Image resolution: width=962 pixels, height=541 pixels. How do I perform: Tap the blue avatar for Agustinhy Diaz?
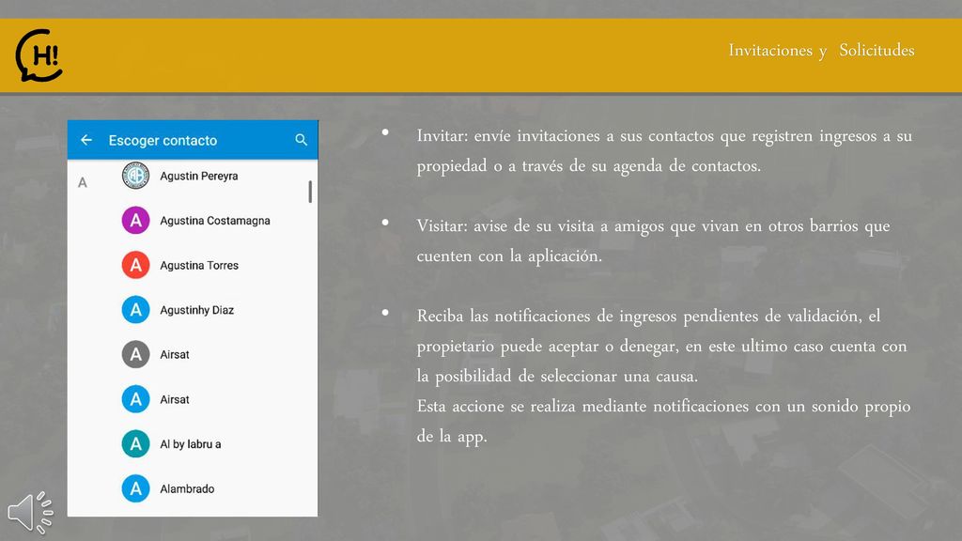(x=135, y=310)
